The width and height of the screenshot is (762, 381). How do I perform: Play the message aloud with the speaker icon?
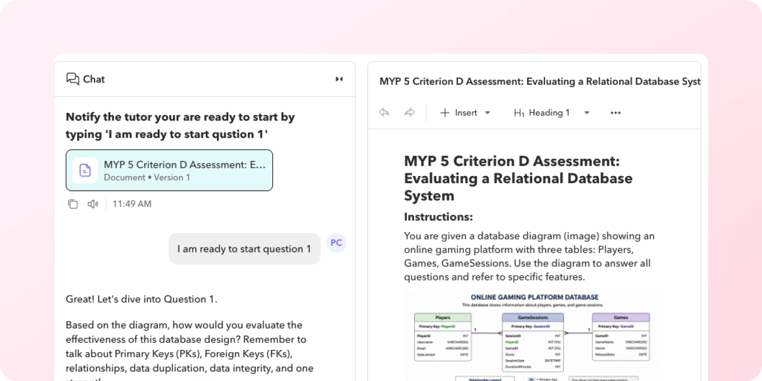tap(93, 204)
